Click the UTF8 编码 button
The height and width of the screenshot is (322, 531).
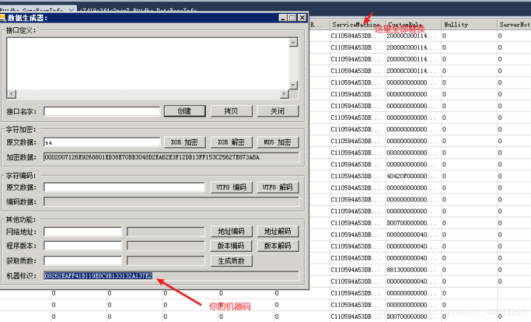(x=231, y=188)
